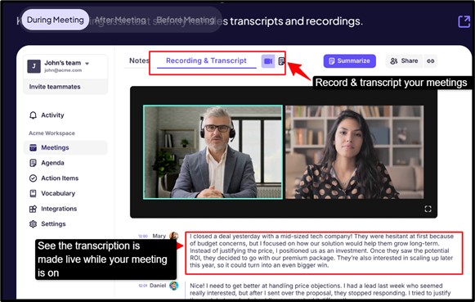475x302 pixels.
Task: Click the Meetings calendar icon
Action: click(33, 147)
